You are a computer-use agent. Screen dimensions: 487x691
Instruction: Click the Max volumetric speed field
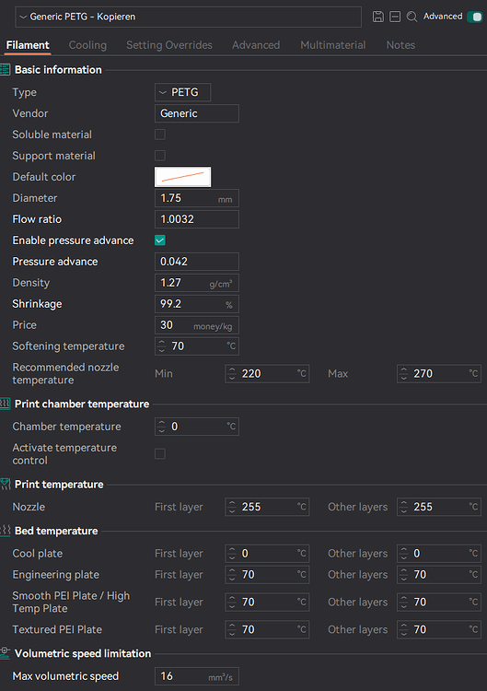tap(197, 676)
